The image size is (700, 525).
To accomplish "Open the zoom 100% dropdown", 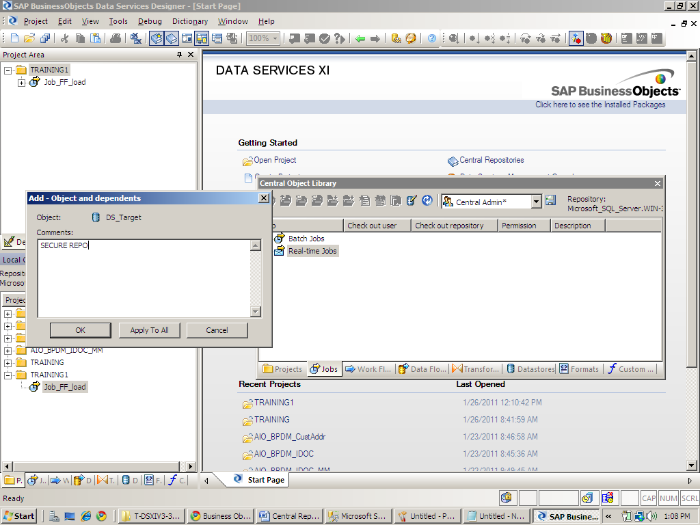I will pos(275,38).
